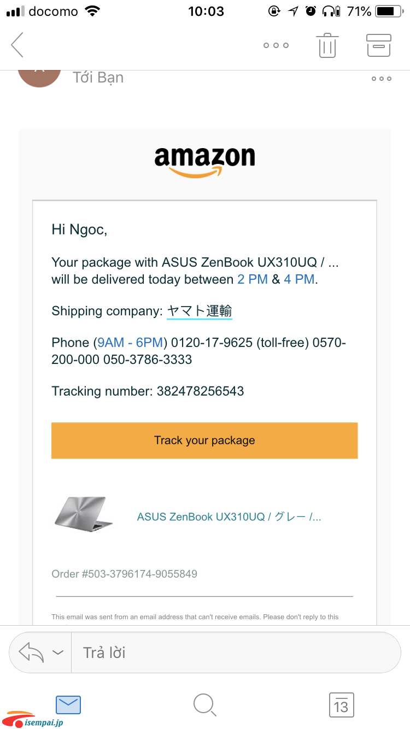Delete email with trash icon
The width and height of the screenshot is (410, 729).
pos(327,45)
